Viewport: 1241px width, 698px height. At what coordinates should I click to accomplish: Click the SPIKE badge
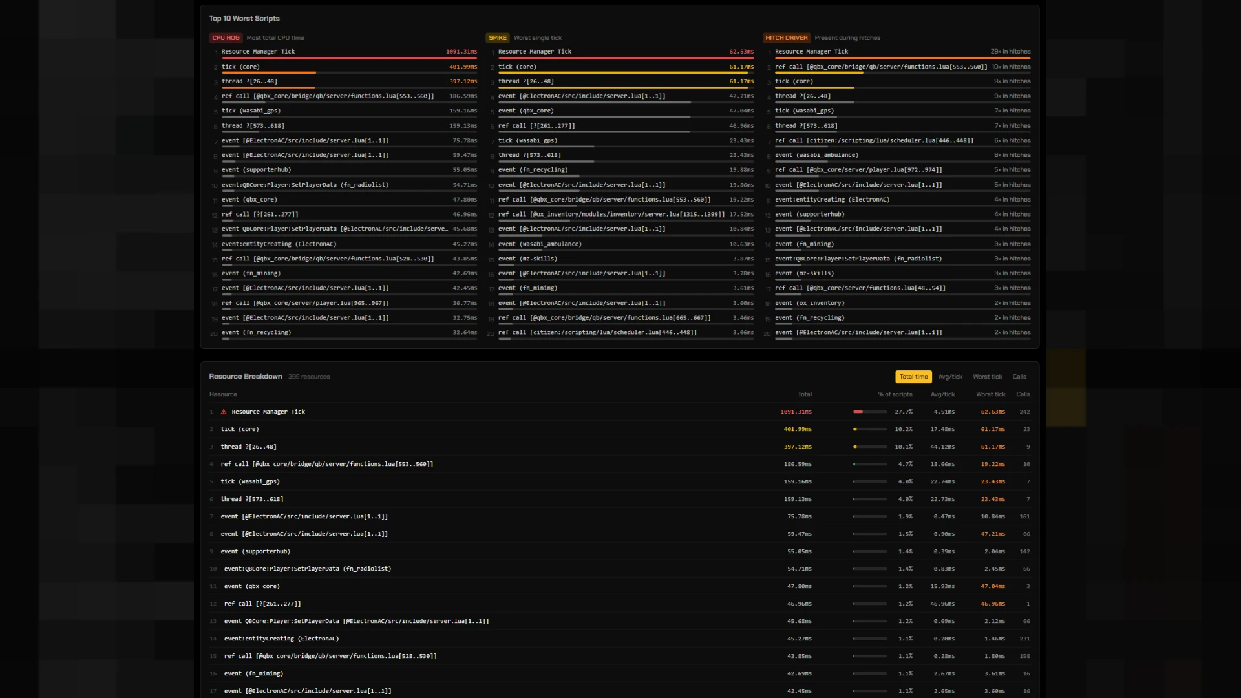pos(498,38)
